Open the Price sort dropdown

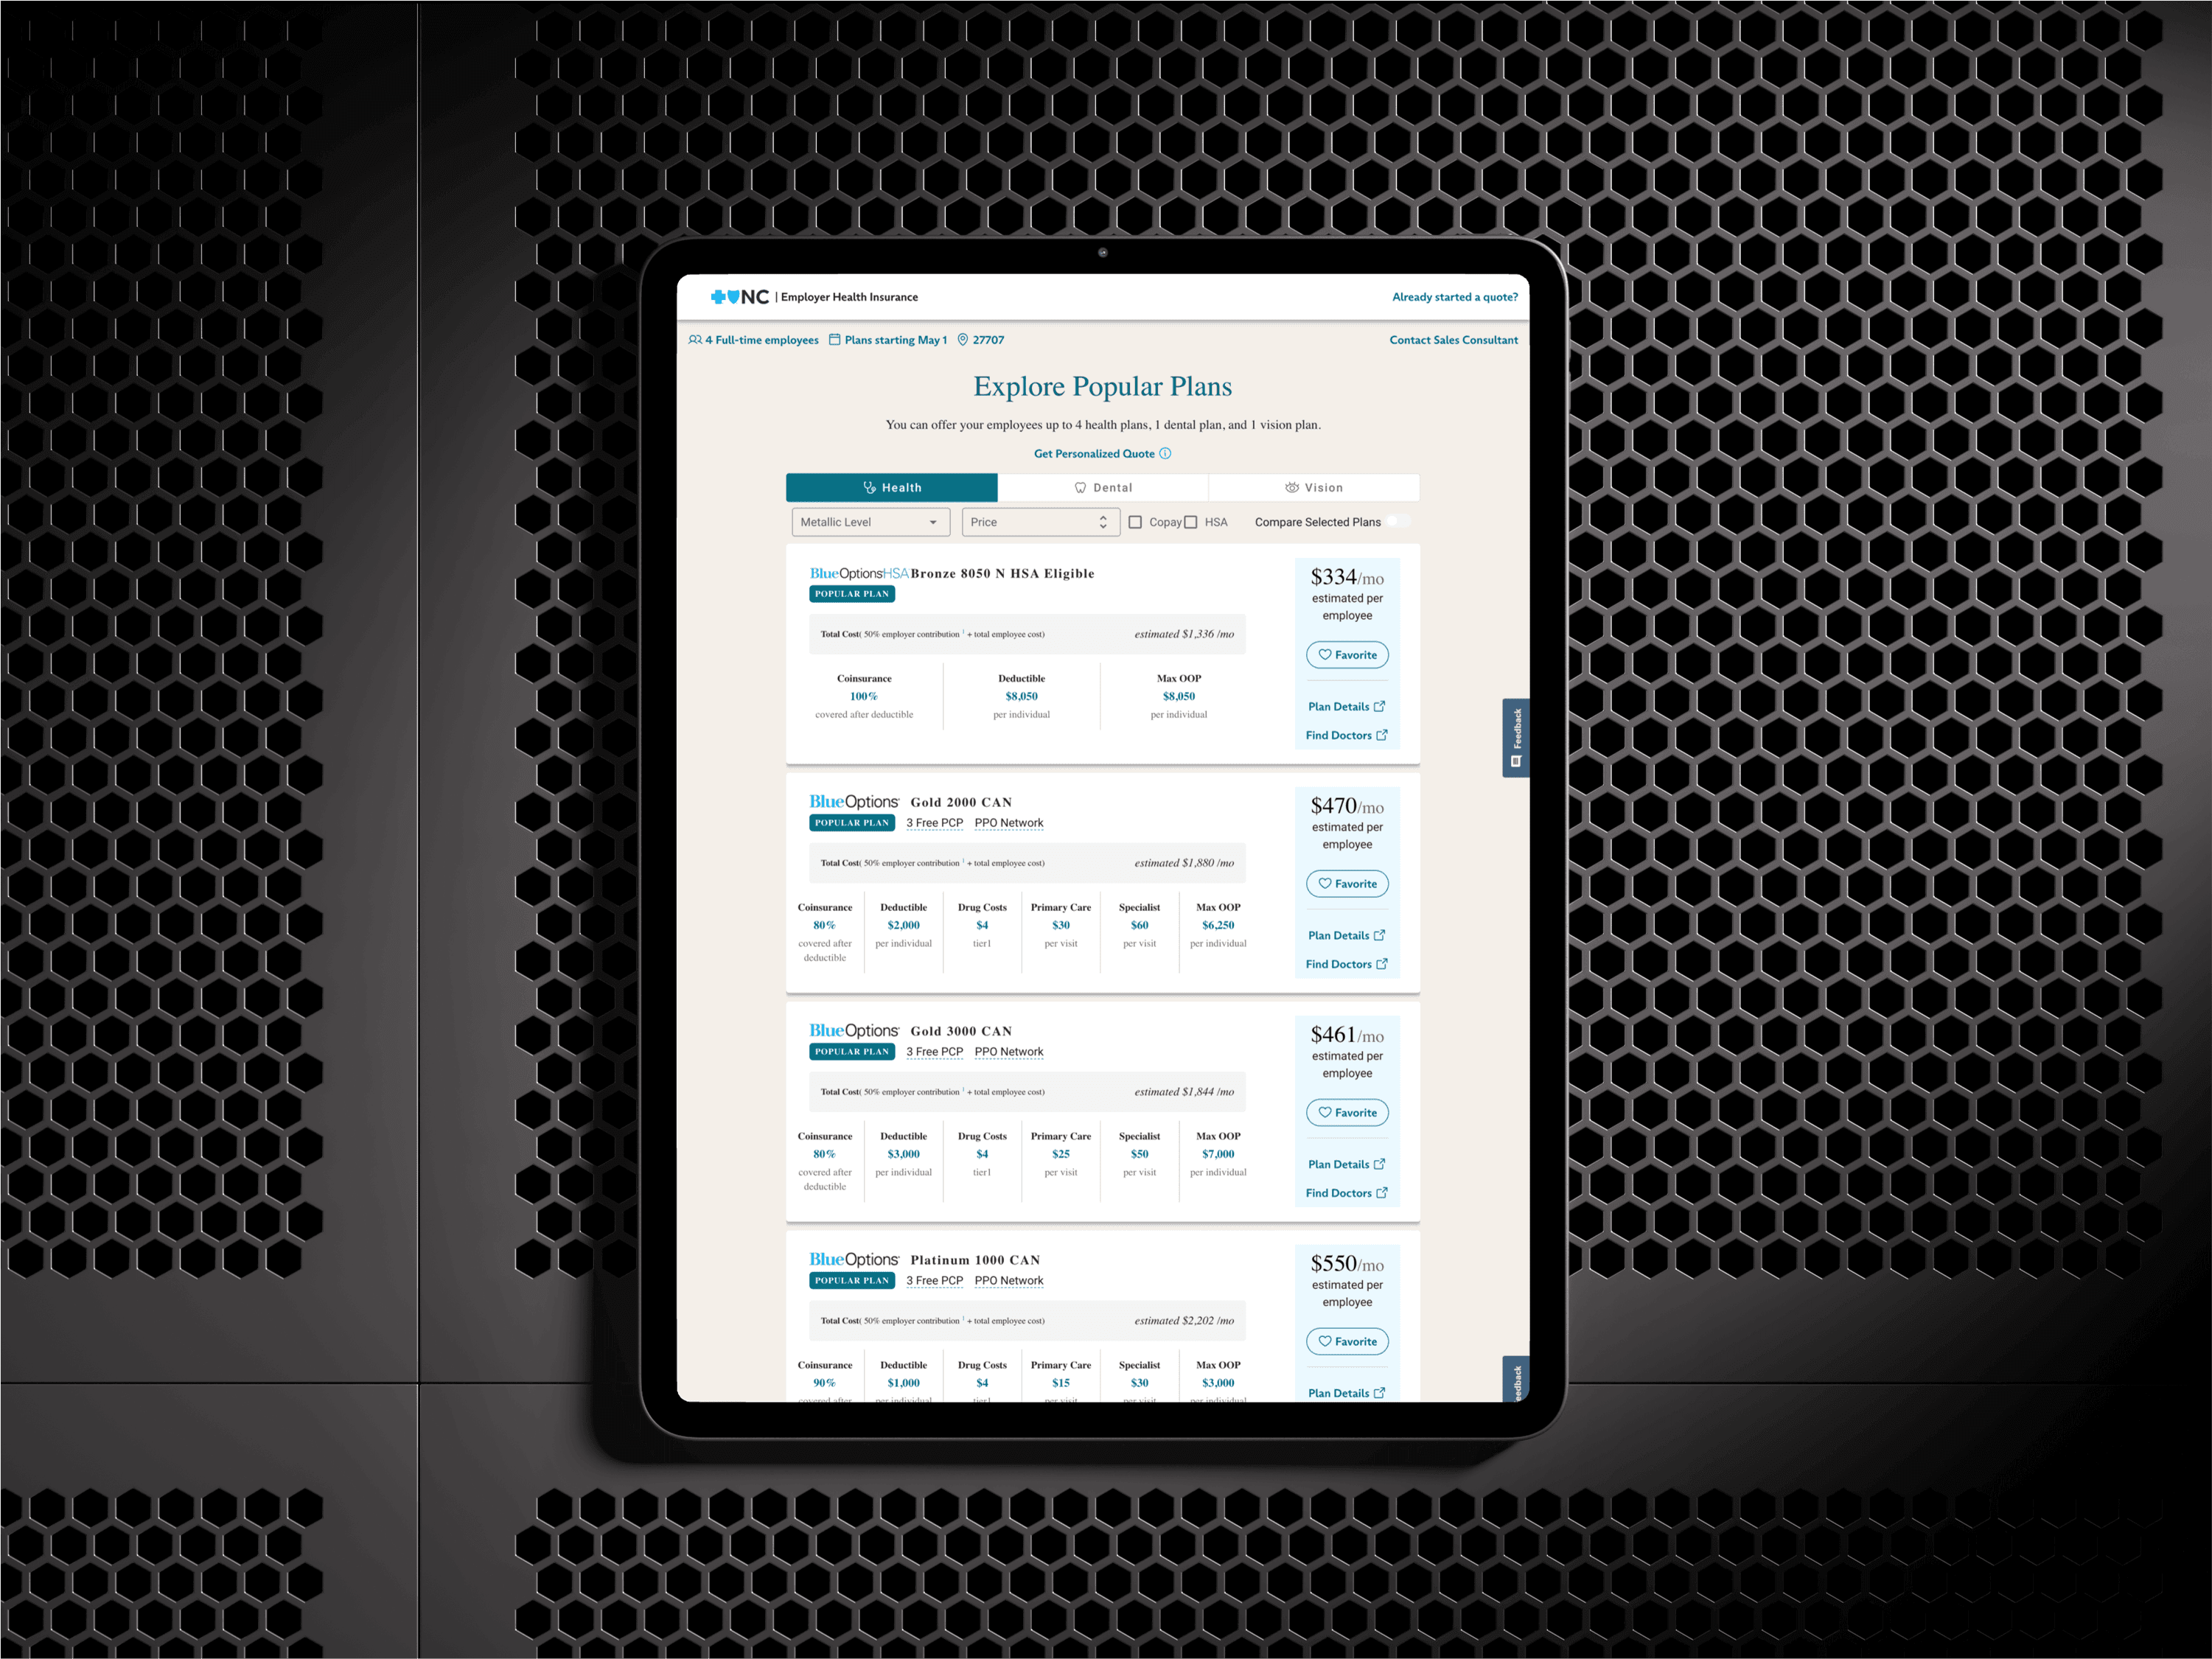(1039, 522)
